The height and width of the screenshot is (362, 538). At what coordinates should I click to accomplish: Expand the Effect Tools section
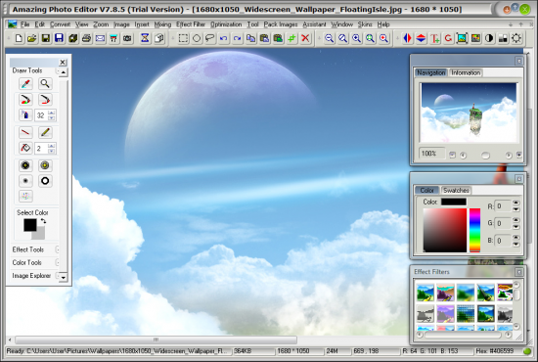pos(58,249)
